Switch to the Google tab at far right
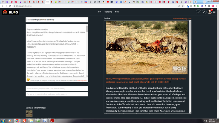The height and width of the screenshot is (123, 219). click(x=190, y=2)
